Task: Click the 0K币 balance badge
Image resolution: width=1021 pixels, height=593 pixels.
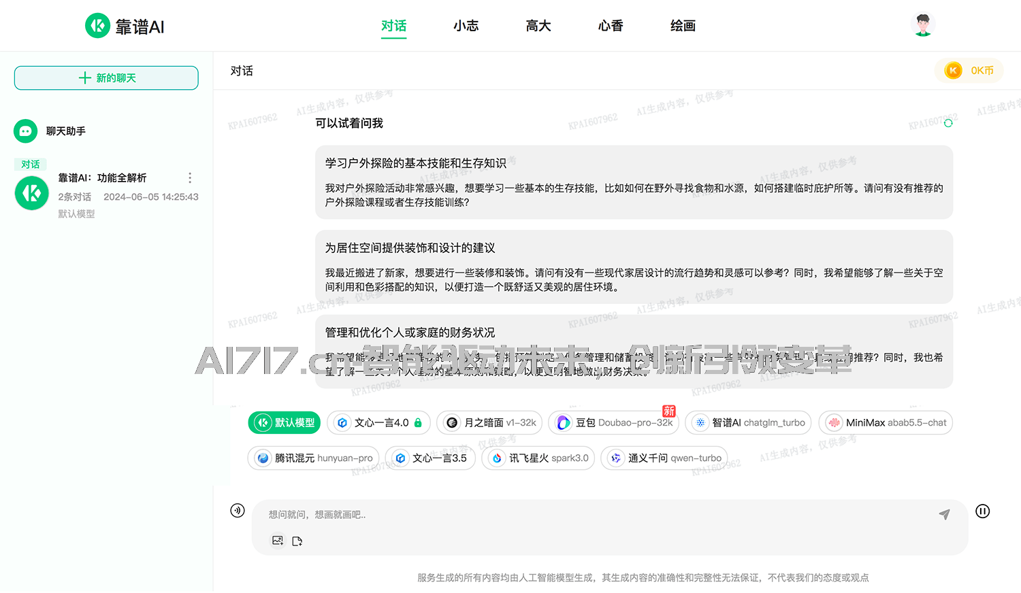Action: coord(969,70)
